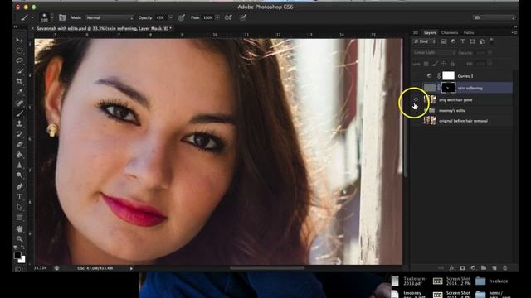The height and width of the screenshot is (298, 531).
Task: Select the Elliptical Marquee tool
Action: 19,50
